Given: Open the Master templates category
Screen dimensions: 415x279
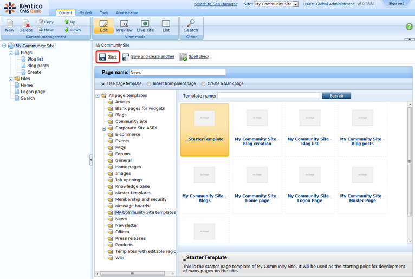Looking at the screenshot, I should click(x=133, y=193).
